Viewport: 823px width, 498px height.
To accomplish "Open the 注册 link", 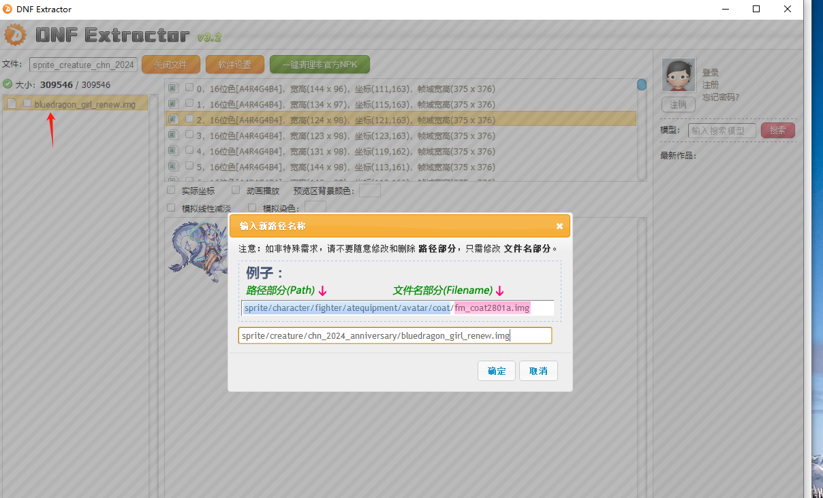I will (x=711, y=85).
